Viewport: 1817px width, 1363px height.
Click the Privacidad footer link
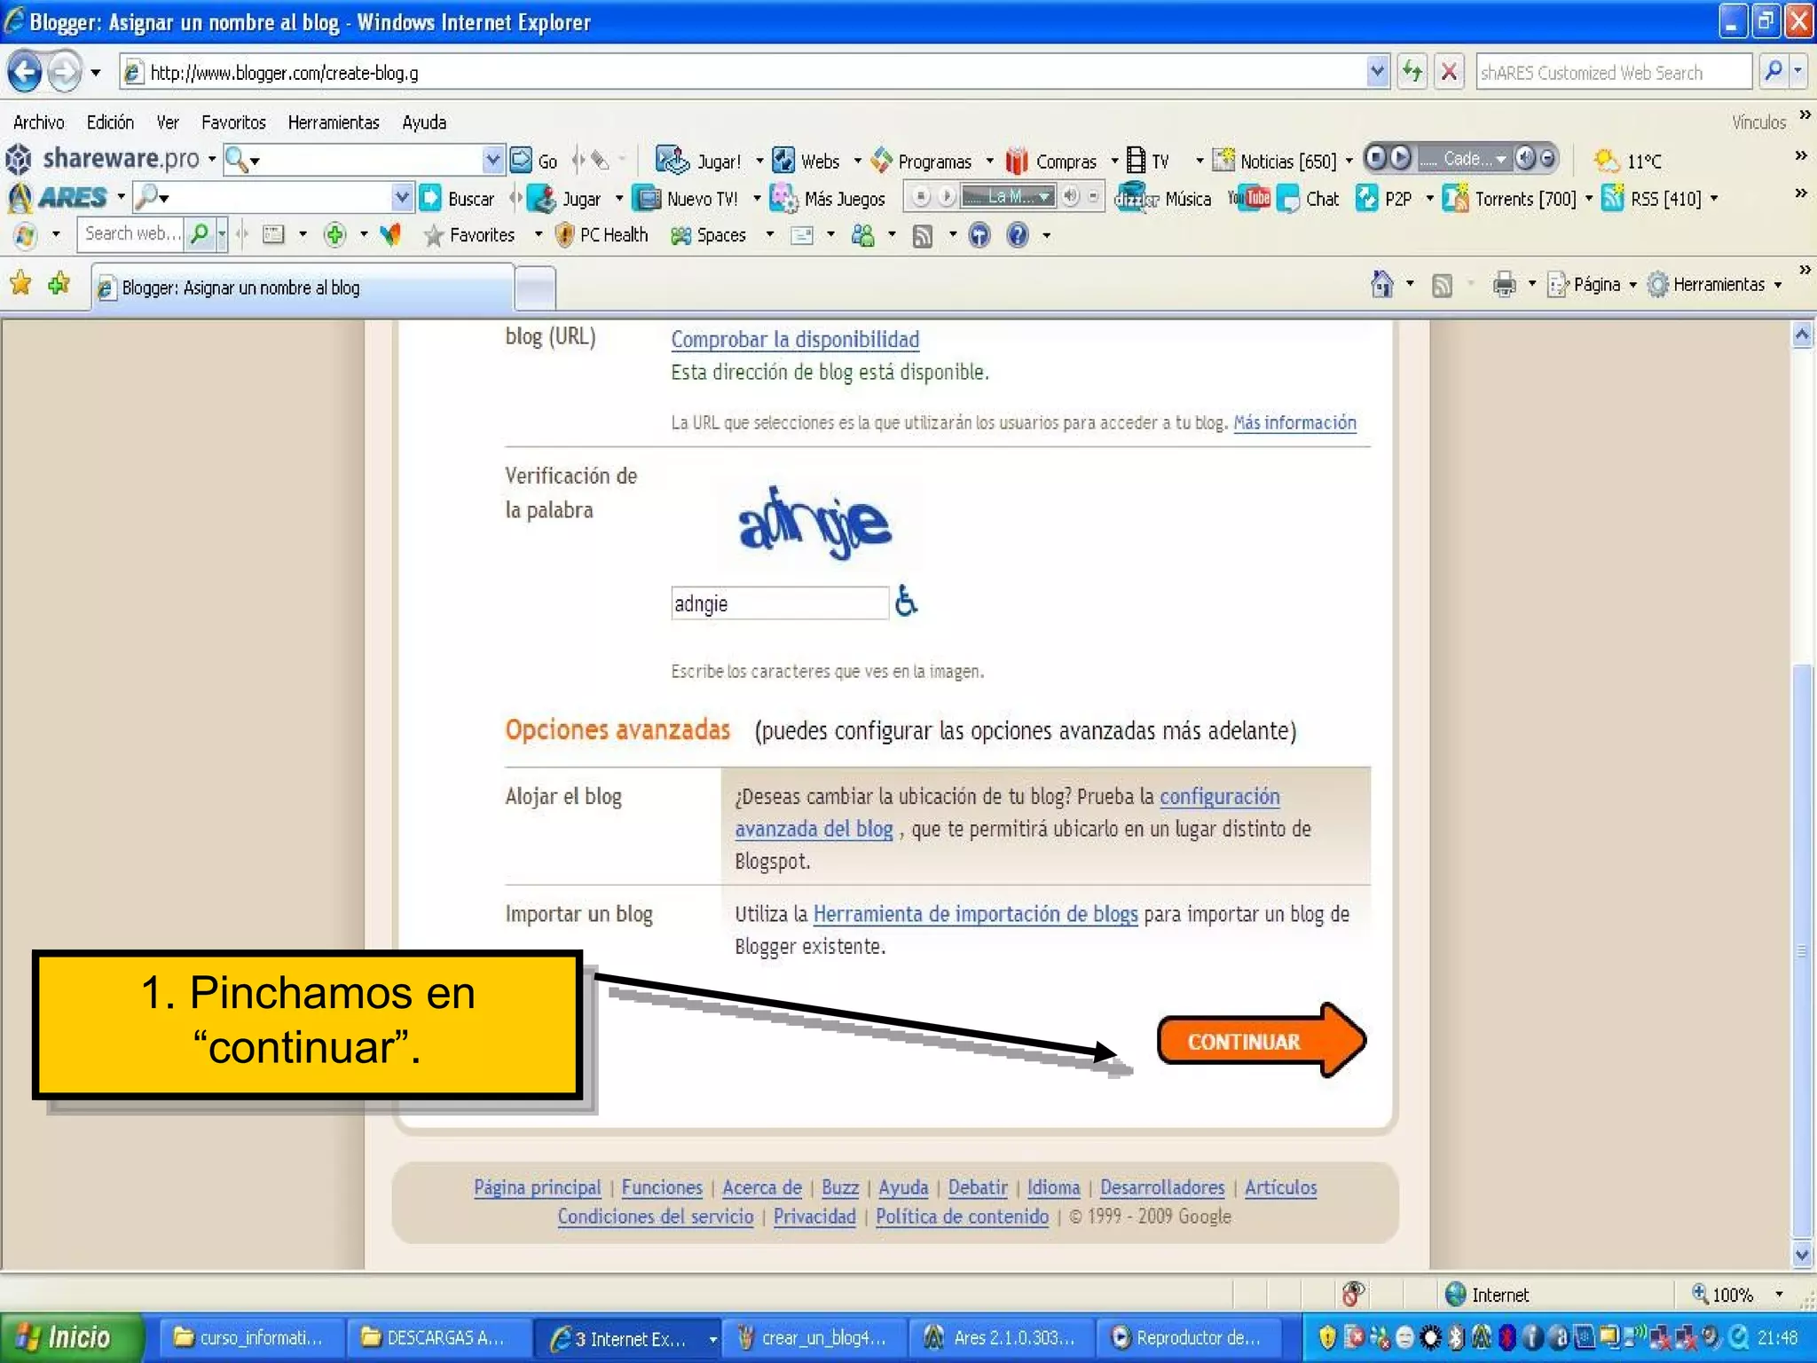point(814,1217)
